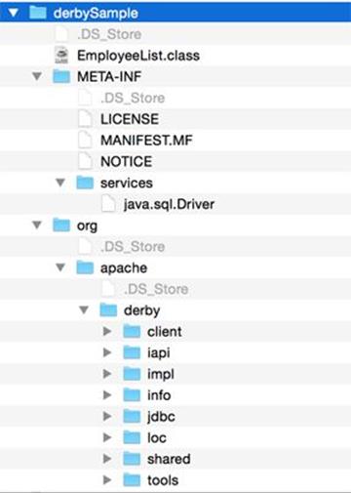The height and width of the screenshot is (493, 351).
Task: Select the shared folder name
Action: click(x=169, y=459)
